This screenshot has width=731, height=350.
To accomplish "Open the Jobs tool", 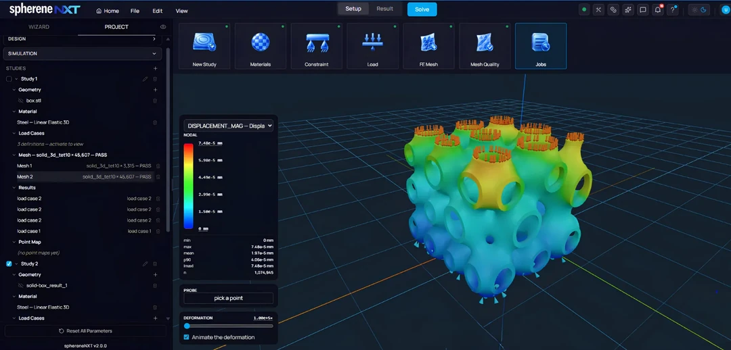I will click(541, 46).
